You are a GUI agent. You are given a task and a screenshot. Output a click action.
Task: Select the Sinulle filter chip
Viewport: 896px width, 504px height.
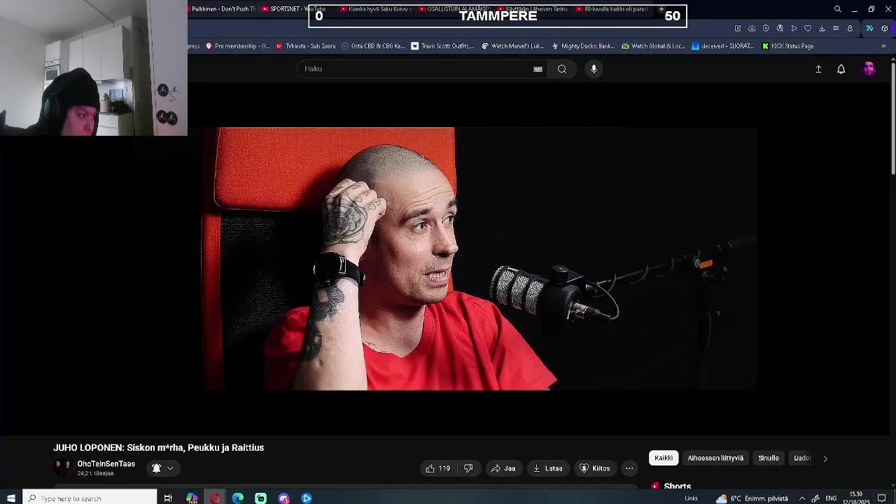(769, 458)
